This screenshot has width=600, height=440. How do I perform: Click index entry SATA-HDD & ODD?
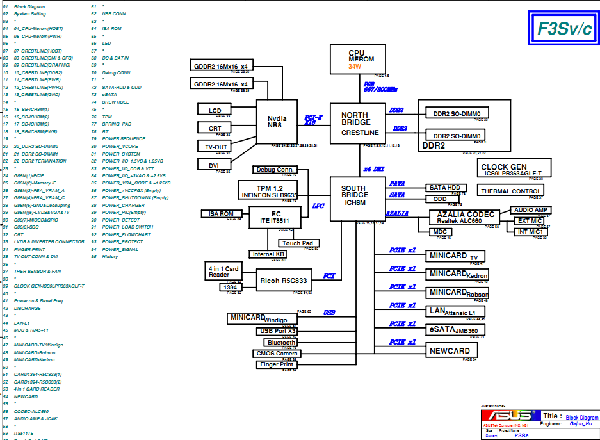click(x=122, y=88)
